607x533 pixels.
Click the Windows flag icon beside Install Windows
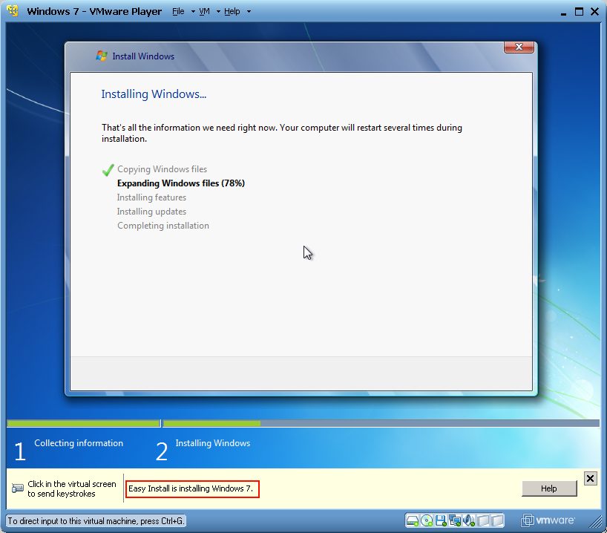click(x=102, y=56)
